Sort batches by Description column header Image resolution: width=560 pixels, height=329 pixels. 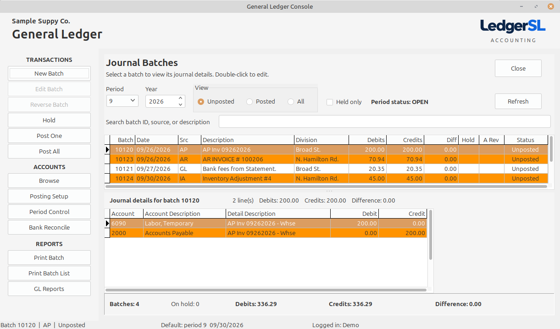click(248, 140)
